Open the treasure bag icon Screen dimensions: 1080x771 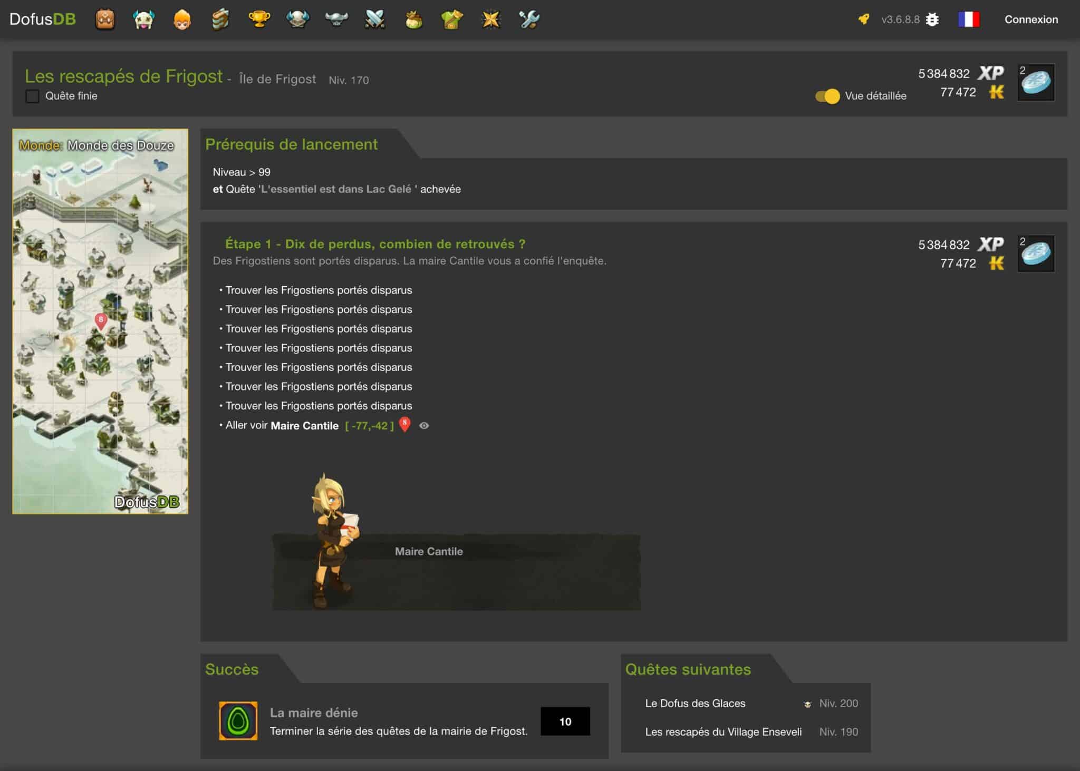(x=413, y=19)
